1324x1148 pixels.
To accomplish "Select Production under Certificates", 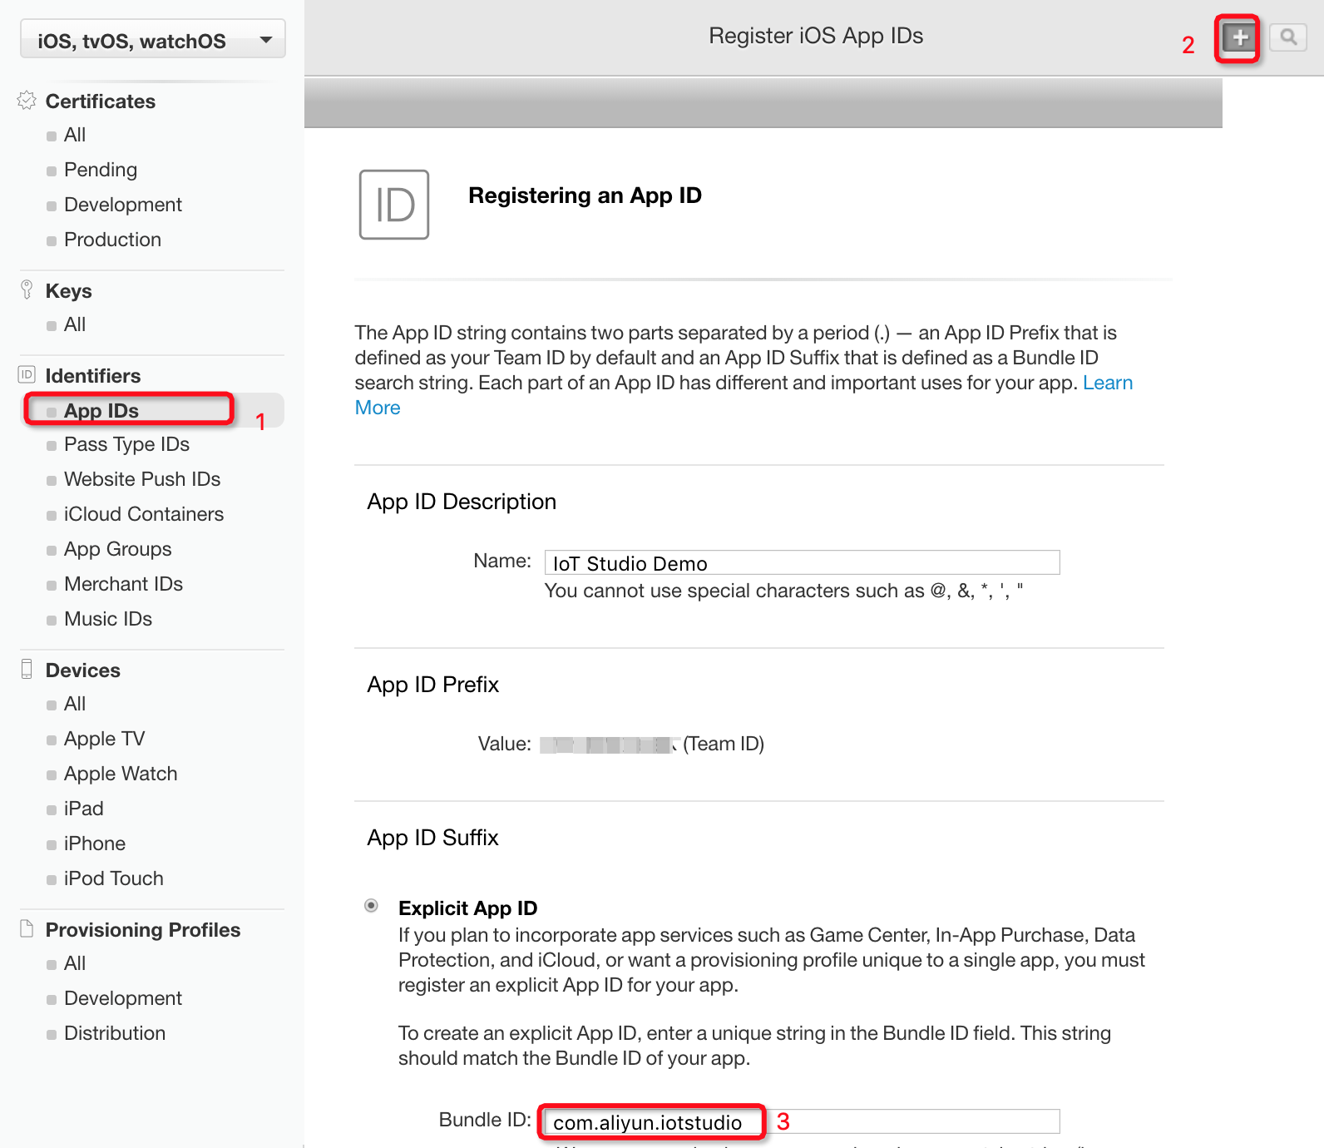I will click(x=112, y=240).
